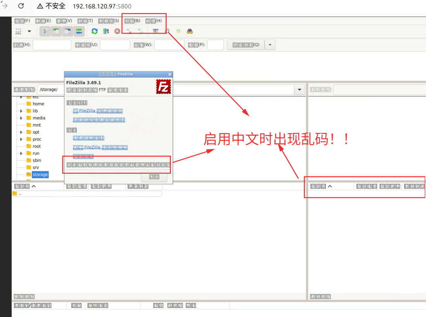Image resolution: width=426 pixels, height=317 pixels.
Task: Open directory listing filters icon
Action: point(156,31)
